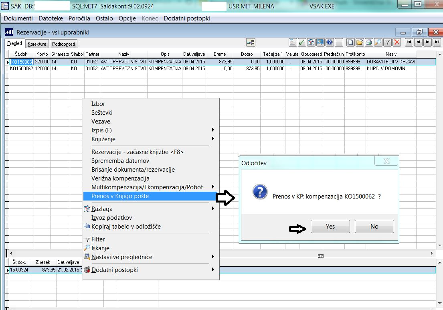Click the red X delete toolbar icon
Screen dimensions: 443x310
(397, 42)
